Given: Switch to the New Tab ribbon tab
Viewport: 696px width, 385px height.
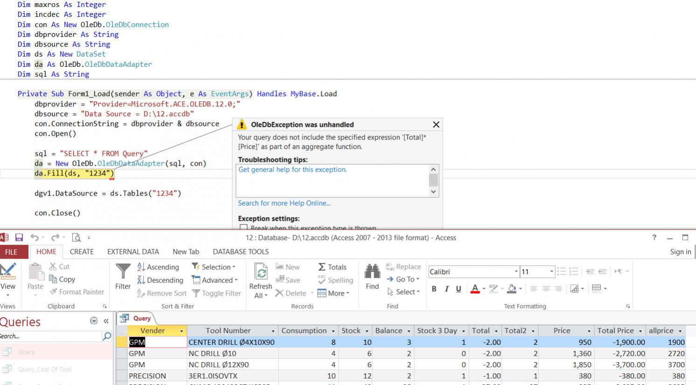Looking at the screenshot, I should [x=186, y=252].
